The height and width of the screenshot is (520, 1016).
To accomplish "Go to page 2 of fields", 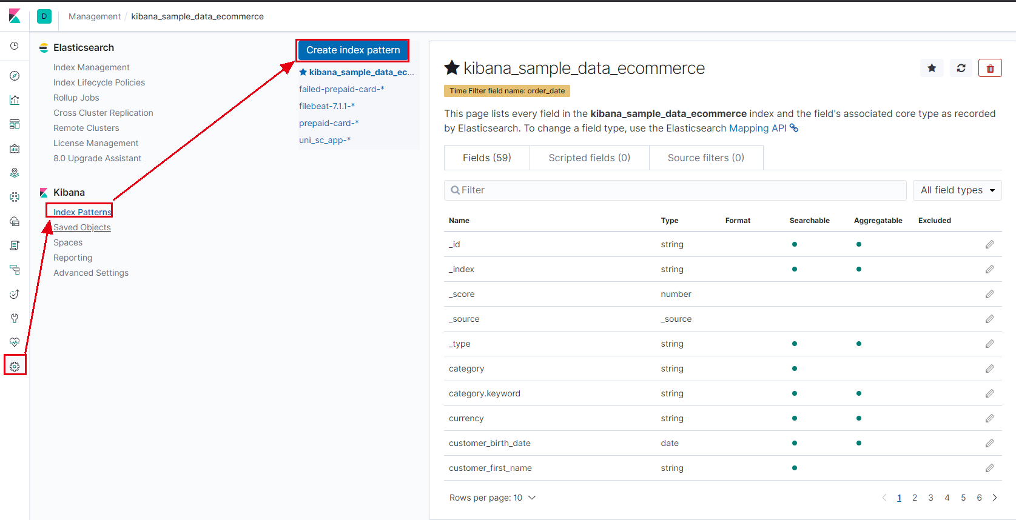I will [915, 498].
